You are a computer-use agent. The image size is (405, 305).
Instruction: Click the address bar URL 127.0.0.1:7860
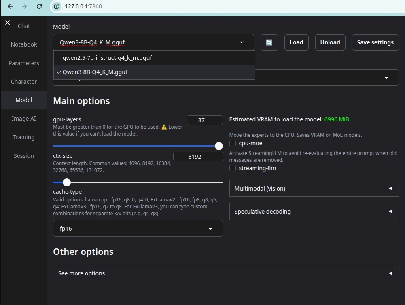[83, 6]
